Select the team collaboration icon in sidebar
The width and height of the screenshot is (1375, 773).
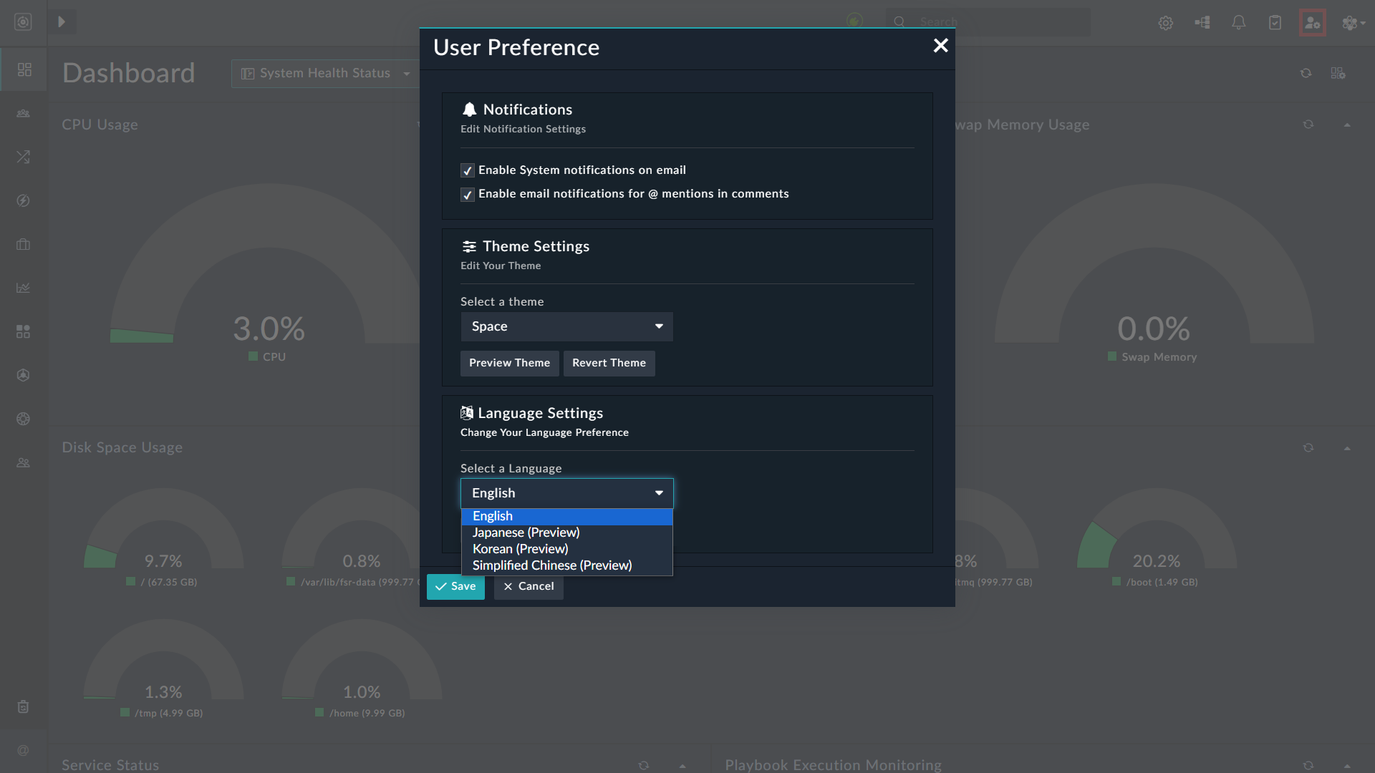click(24, 113)
